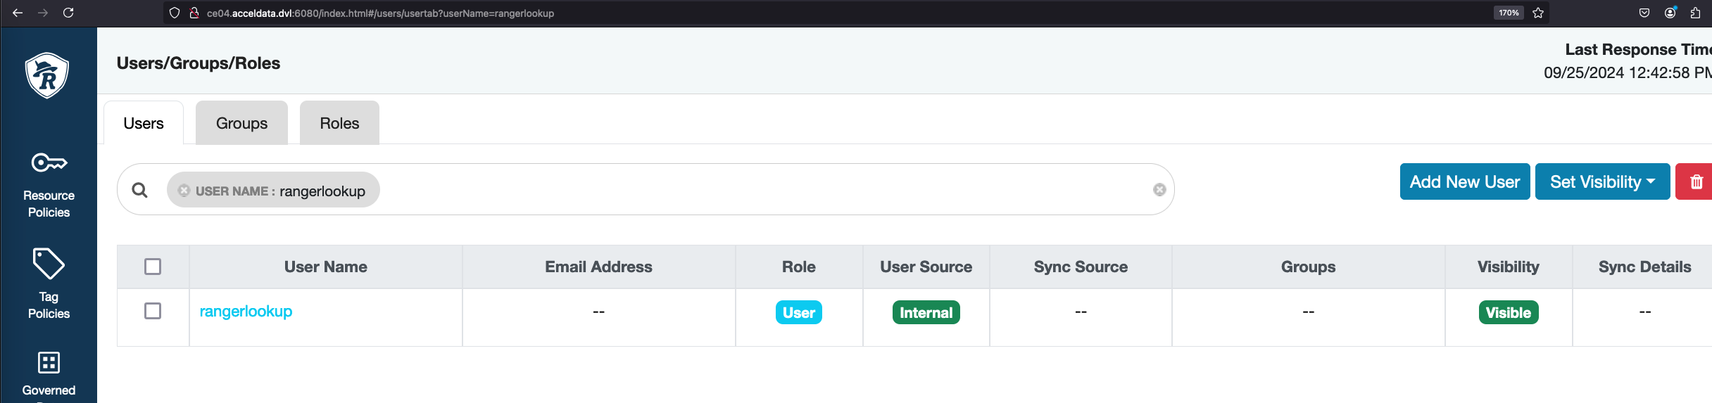Select the rangerlookup row checkbox

pyautogui.click(x=153, y=311)
